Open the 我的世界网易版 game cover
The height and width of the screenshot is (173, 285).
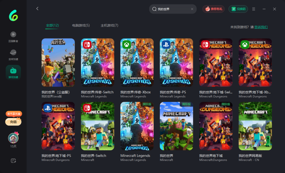pyautogui.click(x=255, y=126)
